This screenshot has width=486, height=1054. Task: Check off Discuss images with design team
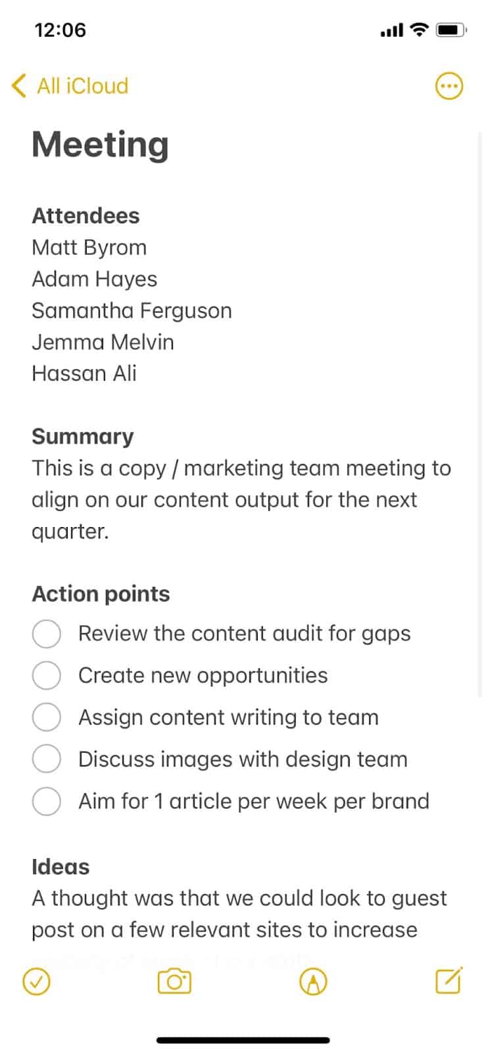[x=46, y=758]
